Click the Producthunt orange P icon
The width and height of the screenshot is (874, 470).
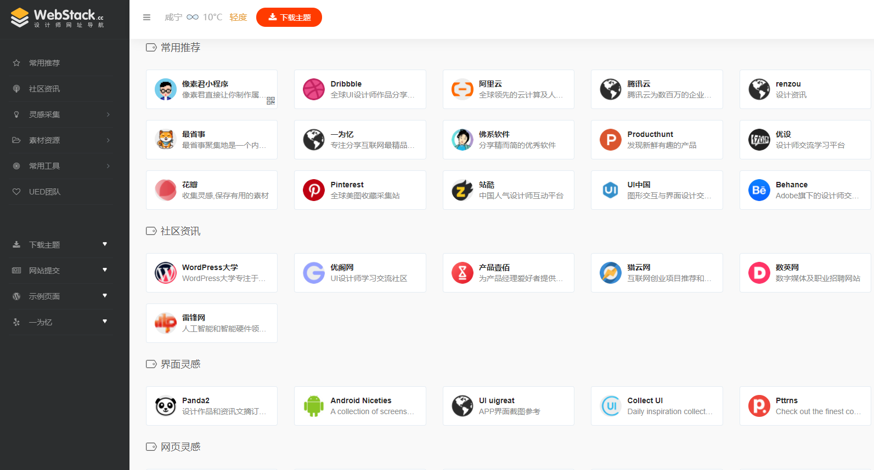click(x=611, y=140)
